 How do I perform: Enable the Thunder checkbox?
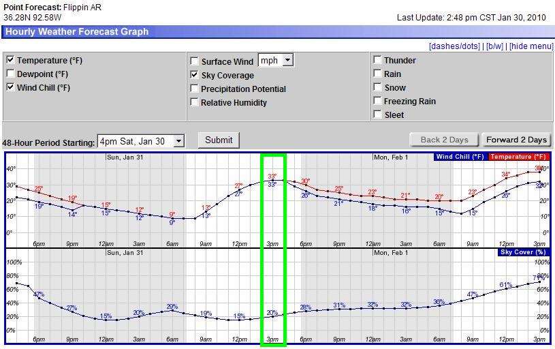[377, 60]
